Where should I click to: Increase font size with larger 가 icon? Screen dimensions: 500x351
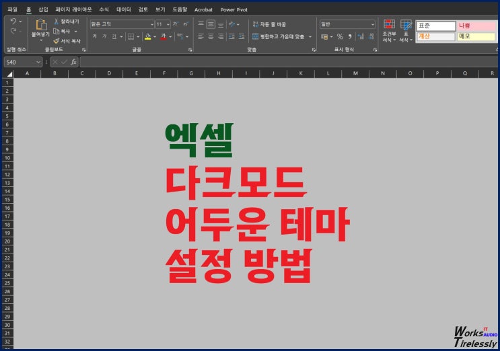(x=175, y=24)
